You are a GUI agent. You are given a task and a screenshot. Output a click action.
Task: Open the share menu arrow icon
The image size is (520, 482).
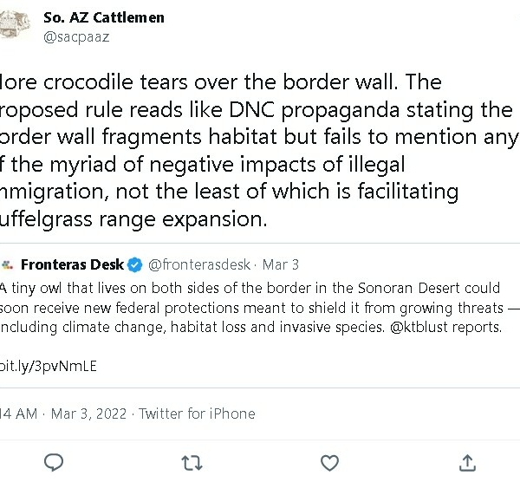[x=467, y=462]
